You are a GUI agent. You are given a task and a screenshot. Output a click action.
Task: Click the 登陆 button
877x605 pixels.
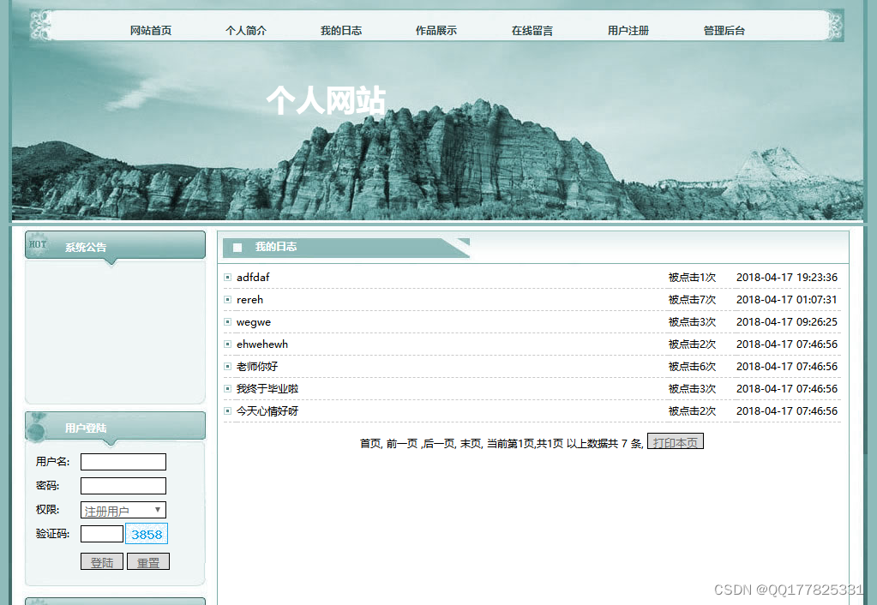102,561
